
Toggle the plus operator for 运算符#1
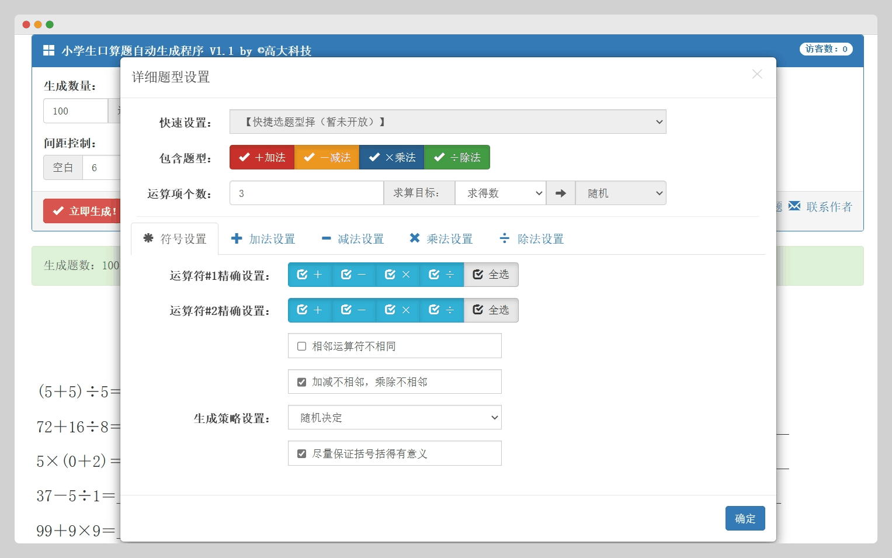310,275
